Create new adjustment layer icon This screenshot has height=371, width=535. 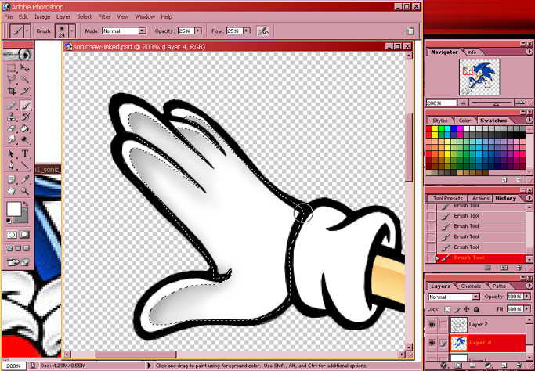pos(488,366)
